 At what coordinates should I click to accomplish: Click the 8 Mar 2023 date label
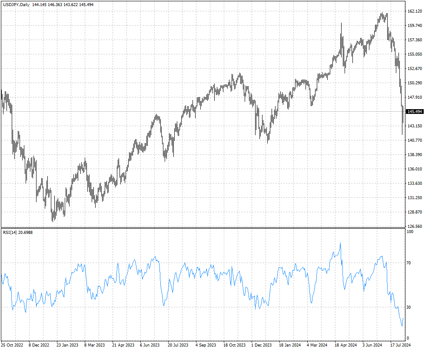pyautogui.click(x=94, y=345)
